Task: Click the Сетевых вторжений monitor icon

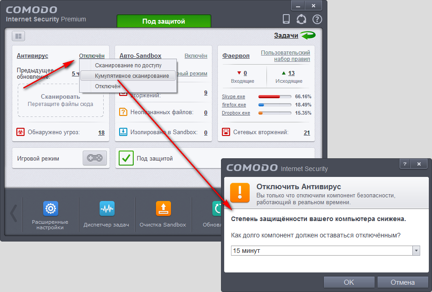Action: [226, 132]
